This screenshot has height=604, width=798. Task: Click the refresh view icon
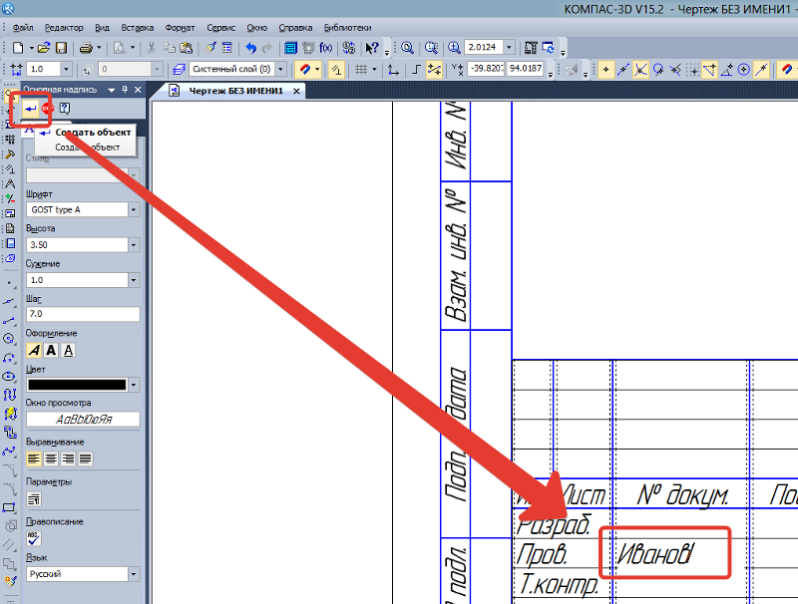548,48
